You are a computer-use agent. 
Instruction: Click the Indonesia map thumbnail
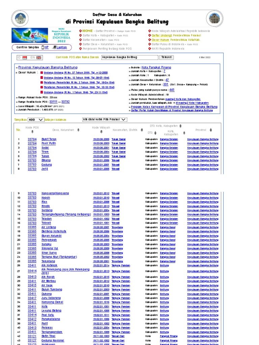click(30, 35)
